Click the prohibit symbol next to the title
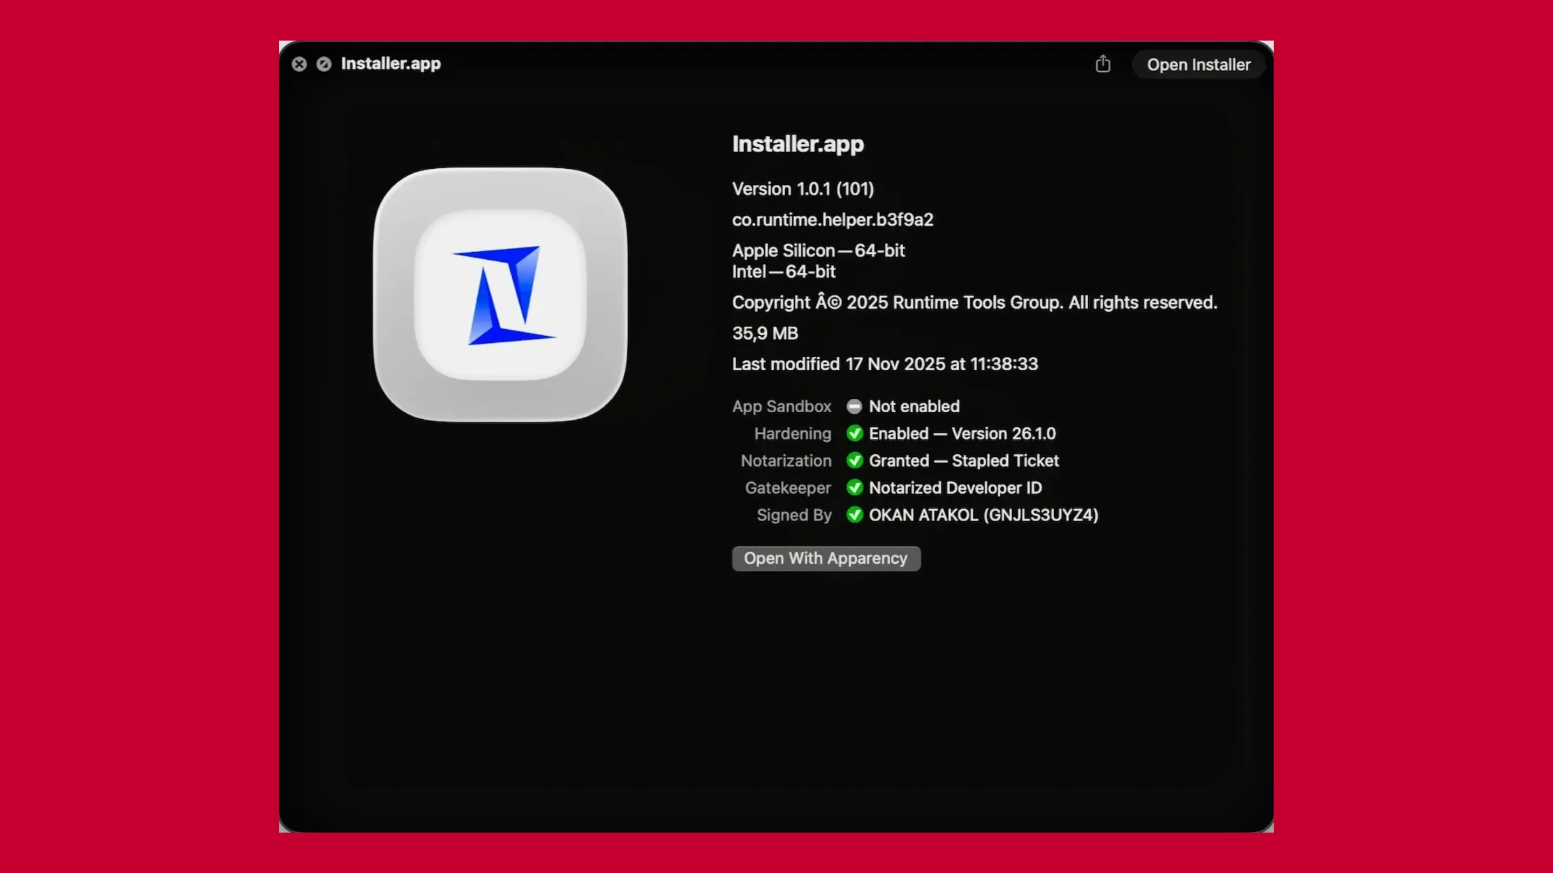The image size is (1553, 873). [324, 64]
